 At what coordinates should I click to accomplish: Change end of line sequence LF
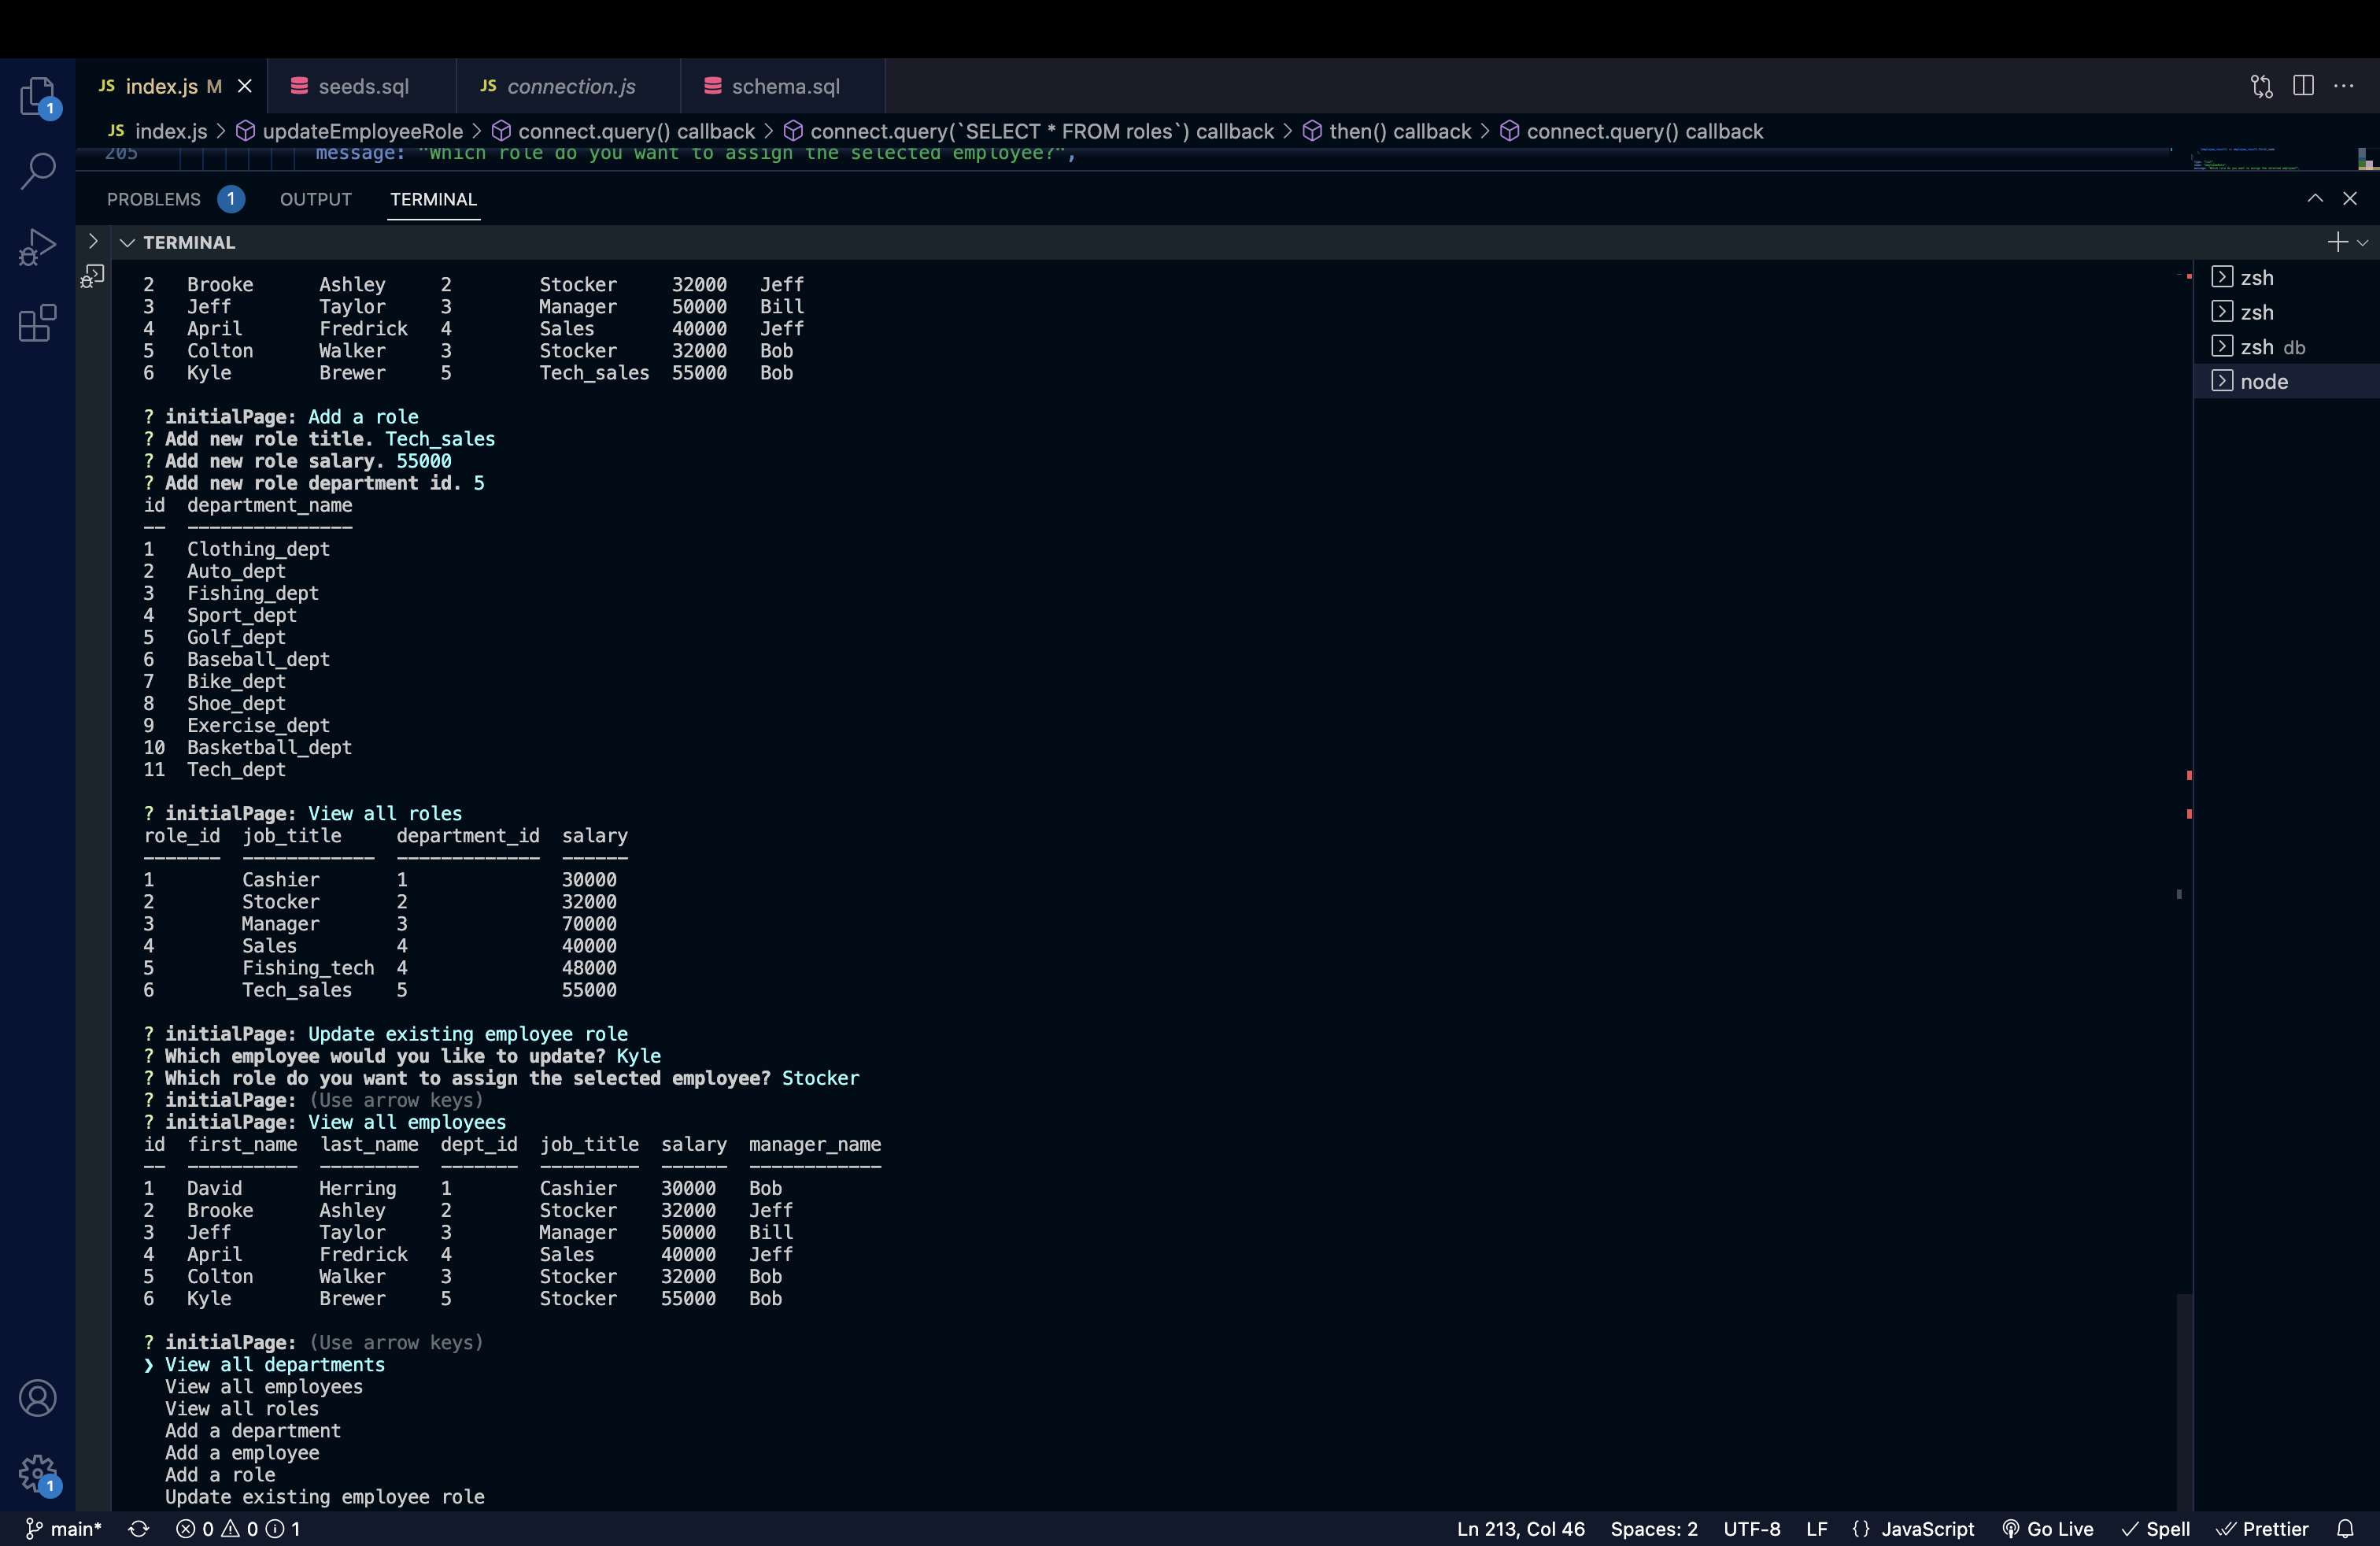click(1816, 1528)
